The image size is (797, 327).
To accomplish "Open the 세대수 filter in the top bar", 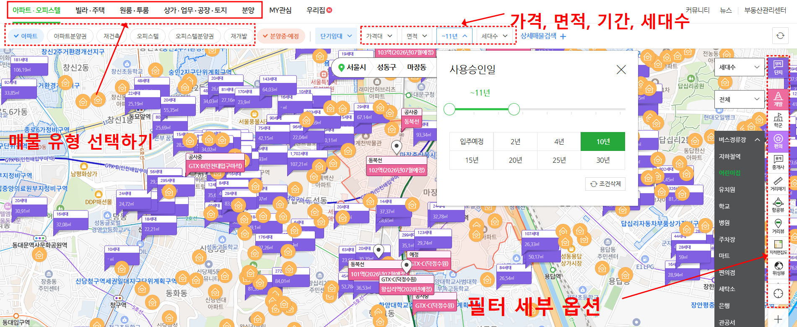I will pyautogui.click(x=495, y=36).
